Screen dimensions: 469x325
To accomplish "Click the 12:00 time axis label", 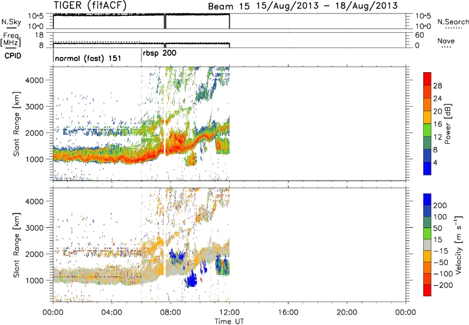I will pos(229,313).
